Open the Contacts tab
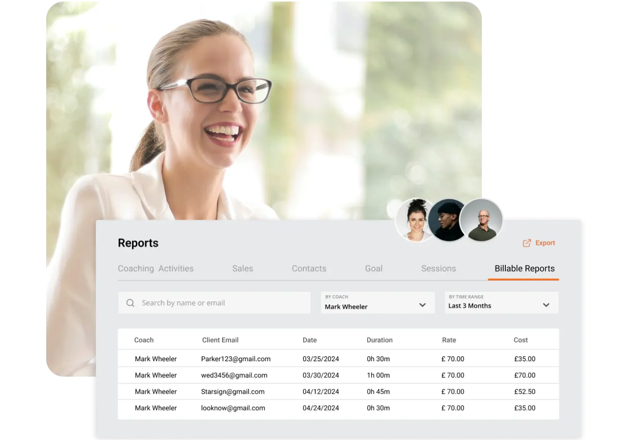Screen dimensions: 634x440 309,268
